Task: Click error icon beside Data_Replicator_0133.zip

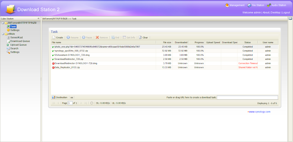Action: [x=53, y=68]
